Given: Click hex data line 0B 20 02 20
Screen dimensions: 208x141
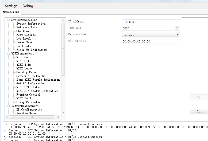Looking at the screenshot, I should pyautogui.click(x=27, y=134).
